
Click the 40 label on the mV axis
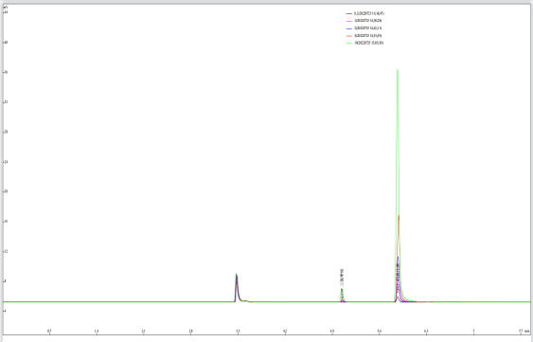5,43
